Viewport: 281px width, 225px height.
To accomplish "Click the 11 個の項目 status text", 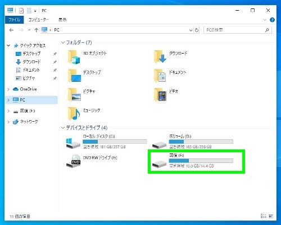I will [20, 217].
